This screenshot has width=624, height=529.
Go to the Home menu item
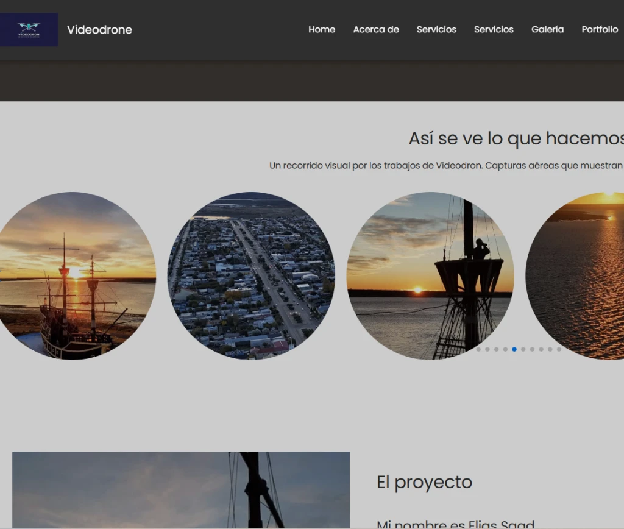tap(322, 29)
